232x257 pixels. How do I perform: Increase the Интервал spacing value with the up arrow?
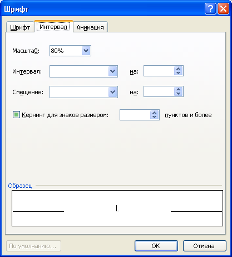(x=178, y=69)
